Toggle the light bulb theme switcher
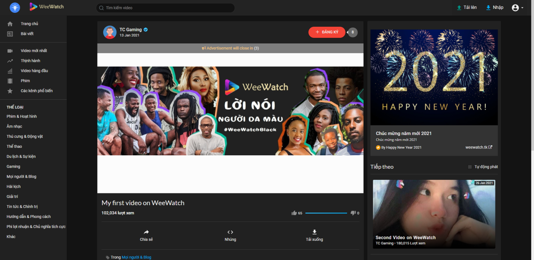 point(15,7)
